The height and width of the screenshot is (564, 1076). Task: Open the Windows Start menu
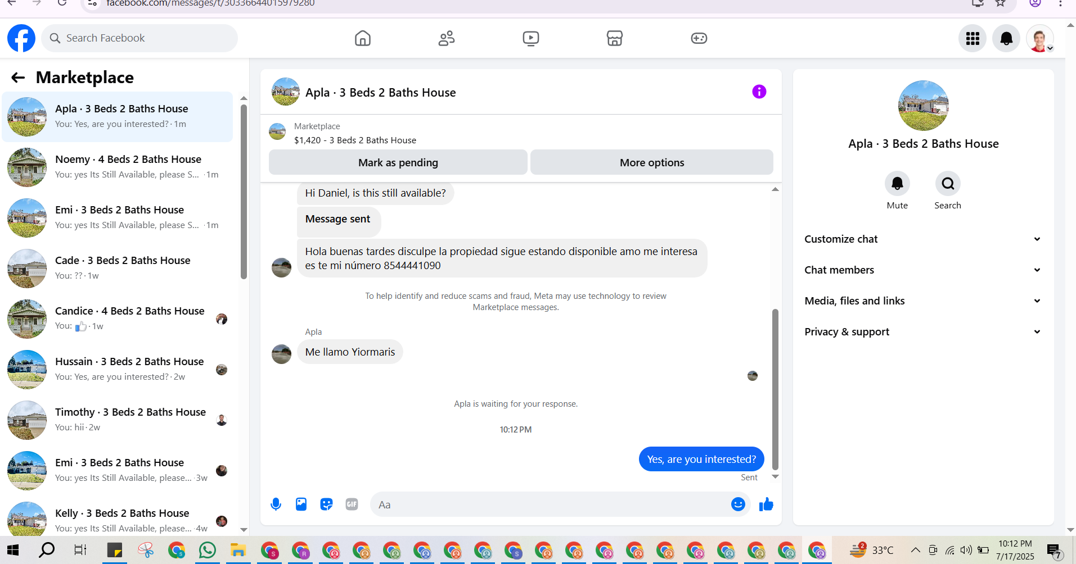coord(13,550)
